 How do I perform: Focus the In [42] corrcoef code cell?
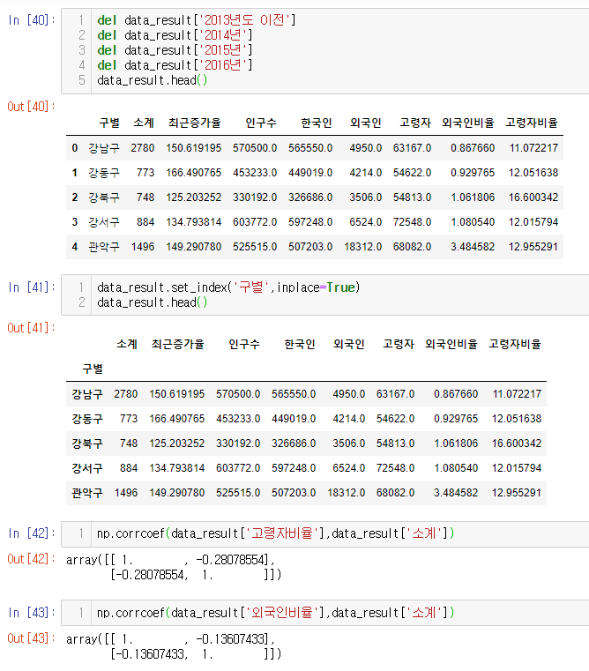(353, 533)
